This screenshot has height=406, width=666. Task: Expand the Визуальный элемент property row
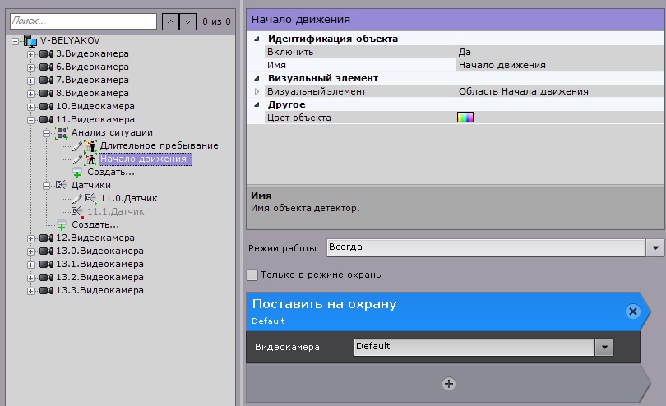(257, 91)
